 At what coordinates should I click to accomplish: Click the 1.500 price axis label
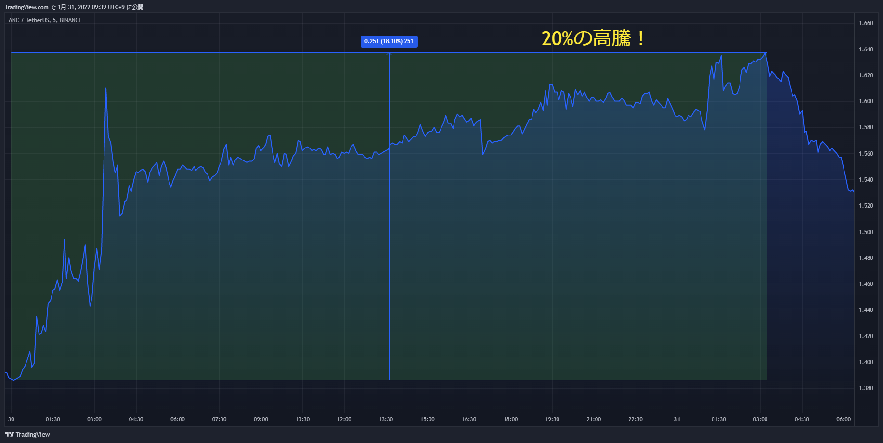tap(866, 232)
